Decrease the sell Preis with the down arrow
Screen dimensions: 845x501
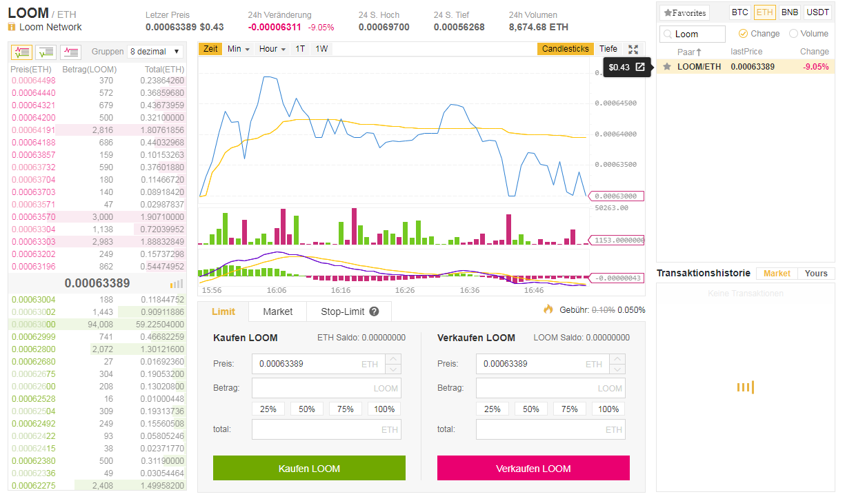click(617, 369)
